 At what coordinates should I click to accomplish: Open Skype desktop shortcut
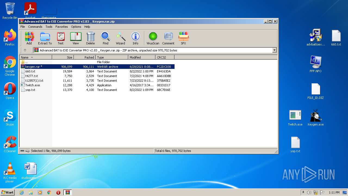pyautogui.click(x=10, y=118)
